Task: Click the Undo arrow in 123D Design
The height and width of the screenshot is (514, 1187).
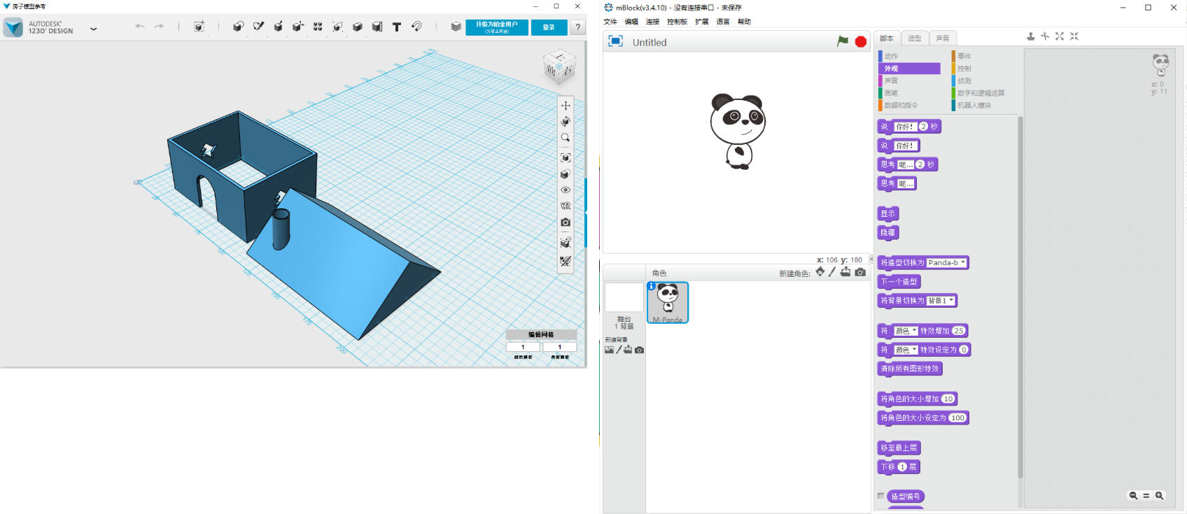Action: [140, 27]
